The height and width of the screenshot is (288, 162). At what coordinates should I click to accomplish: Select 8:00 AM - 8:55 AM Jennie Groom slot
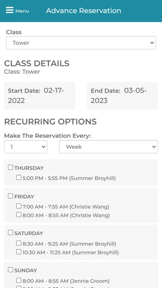(x=19, y=280)
